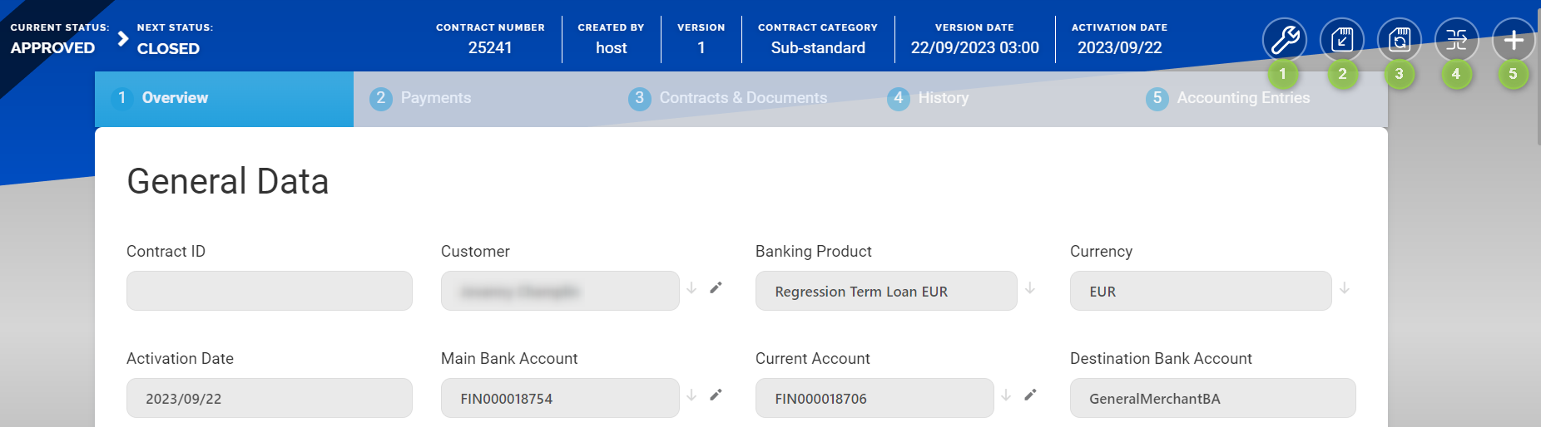Click the crossing arrows icon
This screenshot has width=1541, height=427.
[1456, 40]
